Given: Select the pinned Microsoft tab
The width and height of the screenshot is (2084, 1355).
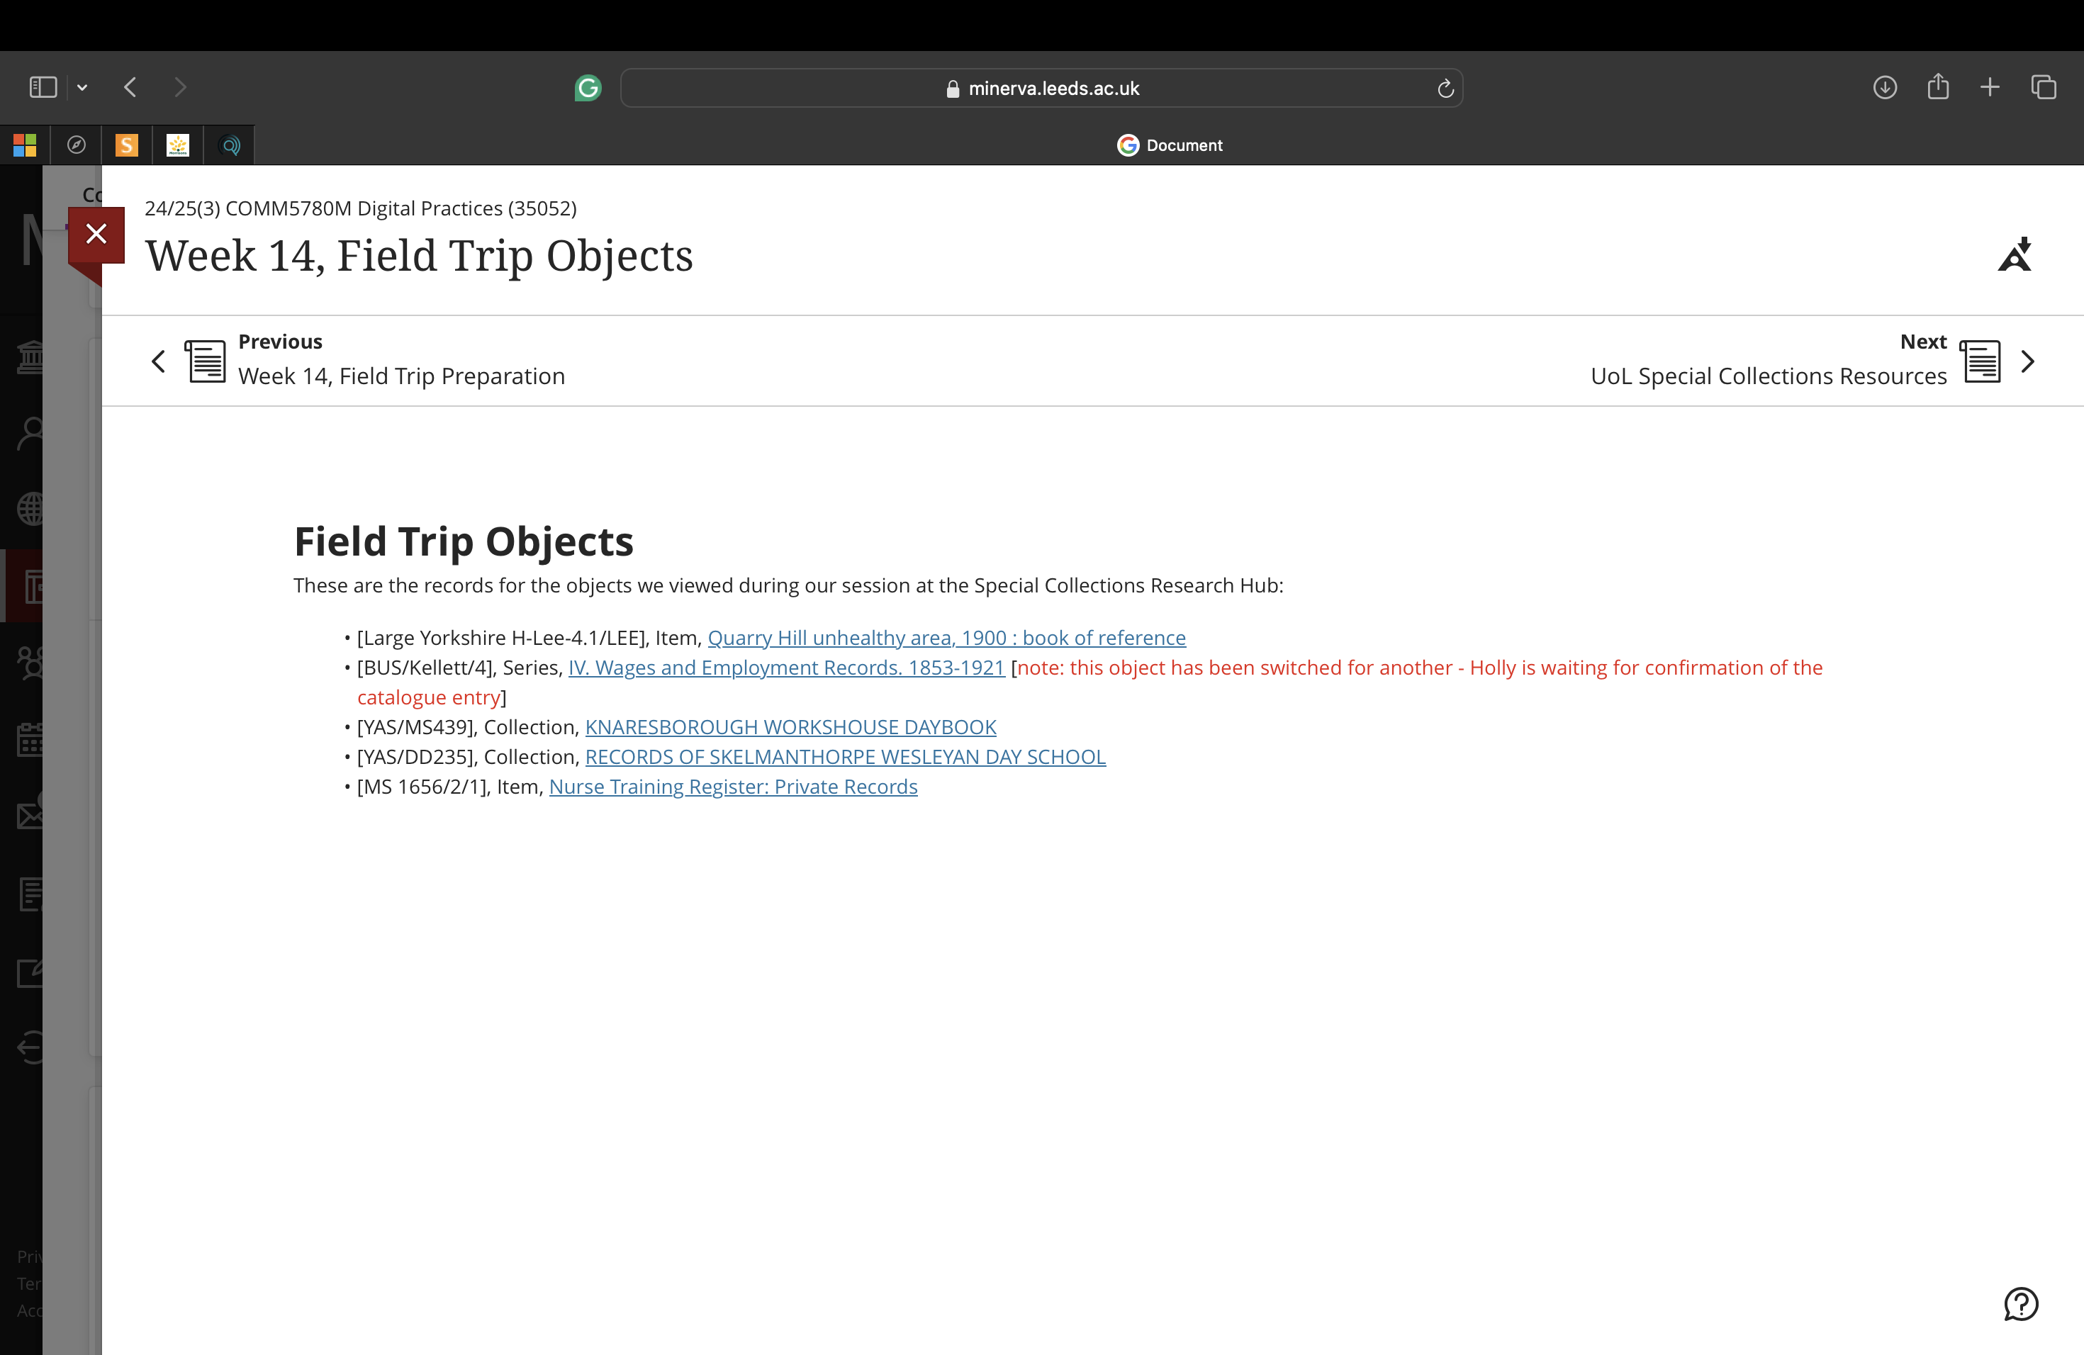Looking at the screenshot, I should point(25,145).
